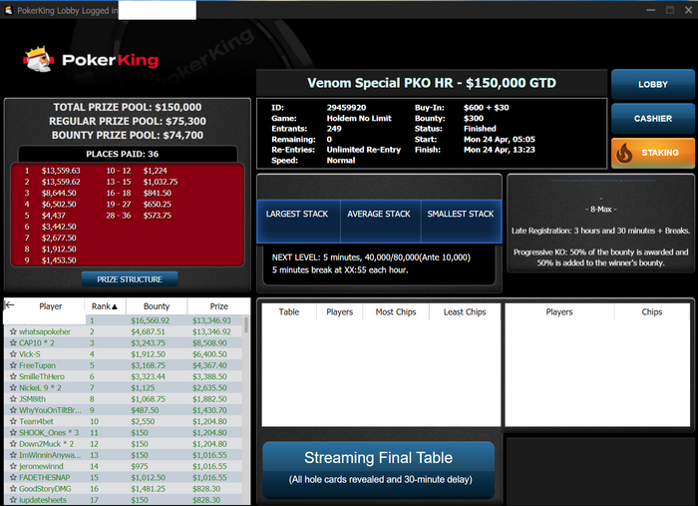Click player name FreeTupan
698x506 pixels.
pos(38,365)
